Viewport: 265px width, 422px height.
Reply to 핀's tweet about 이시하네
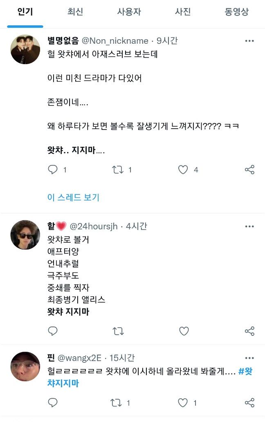53,402
